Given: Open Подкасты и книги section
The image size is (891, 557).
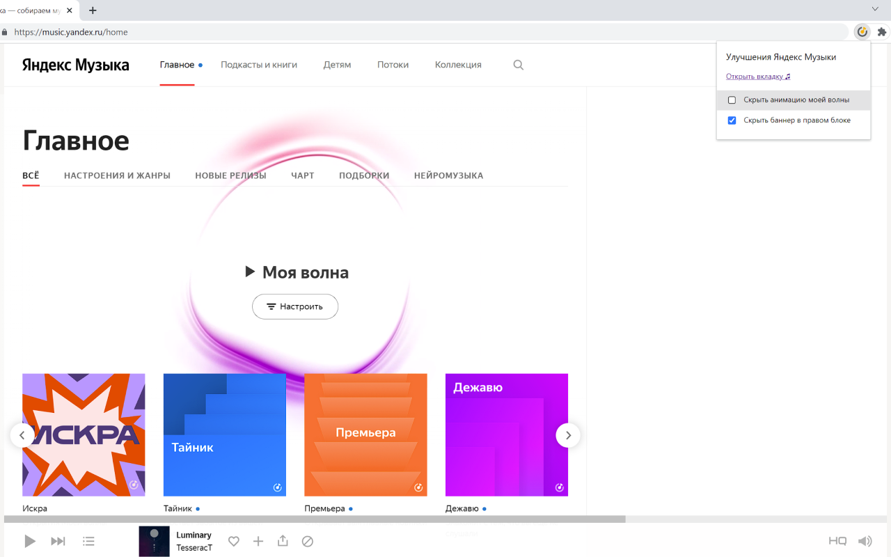Looking at the screenshot, I should tap(259, 65).
